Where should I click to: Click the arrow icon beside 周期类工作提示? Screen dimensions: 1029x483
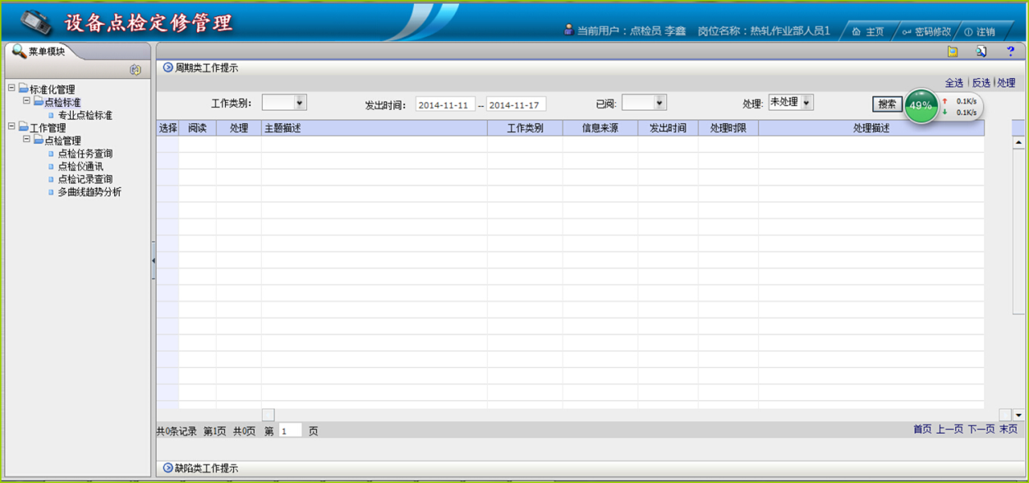coord(168,68)
